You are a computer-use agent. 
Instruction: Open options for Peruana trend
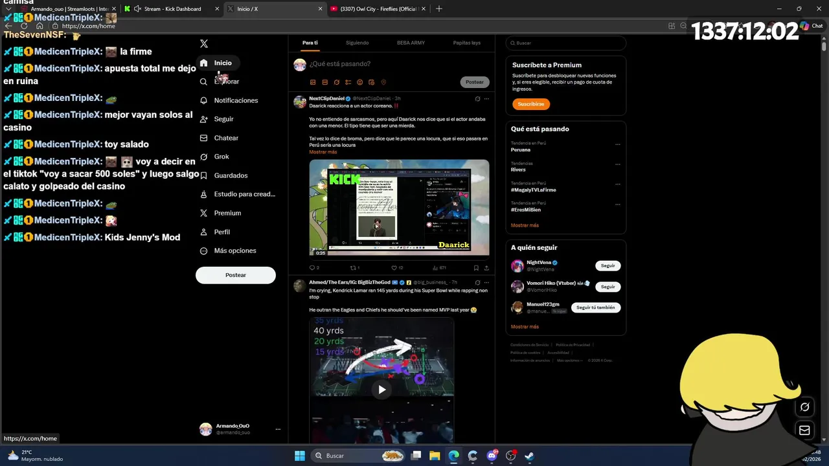tap(618, 144)
